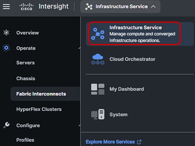Follow the Explore More Services link

110,142
